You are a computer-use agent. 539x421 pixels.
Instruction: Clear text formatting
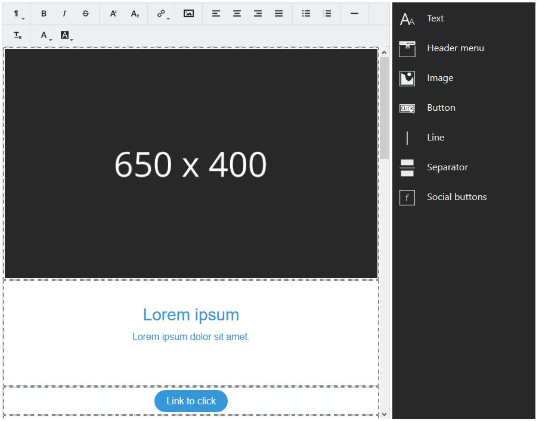pyautogui.click(x=18, y=36)
